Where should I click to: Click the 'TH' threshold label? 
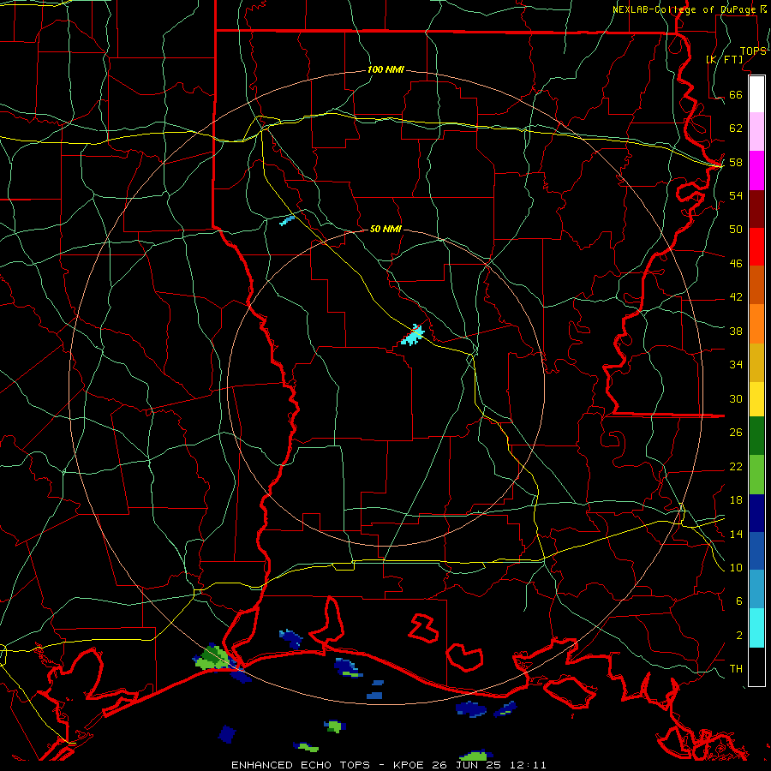click(x=736, y=669)
